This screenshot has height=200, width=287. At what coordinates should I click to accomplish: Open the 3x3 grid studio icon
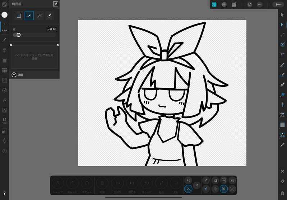(x=4, y=70)
